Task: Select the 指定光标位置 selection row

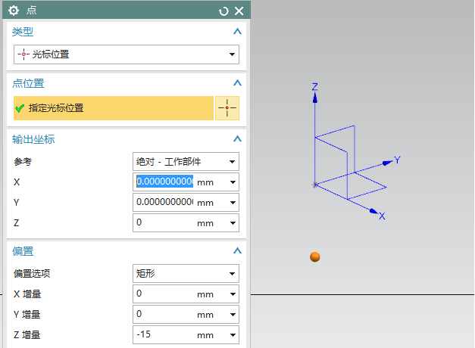Action: [x=114, y=108]
